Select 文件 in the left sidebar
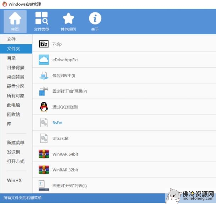216x204 pixels. point(11,39)
